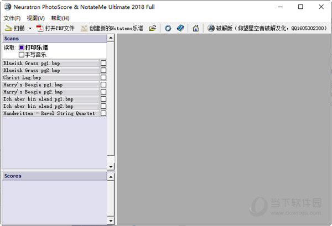Open preferences via blue gear icon
This screenshot has height=226, width=332.
tap(168, 28)
